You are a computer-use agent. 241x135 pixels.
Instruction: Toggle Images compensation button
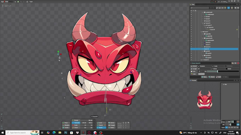(x=112, y=125)
